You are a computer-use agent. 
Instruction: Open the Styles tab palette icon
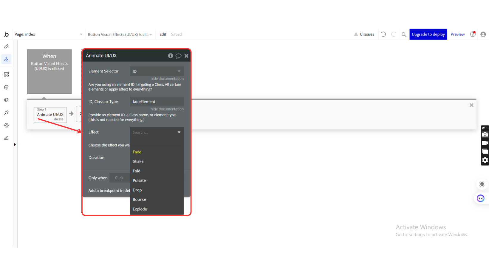[6, 100]
